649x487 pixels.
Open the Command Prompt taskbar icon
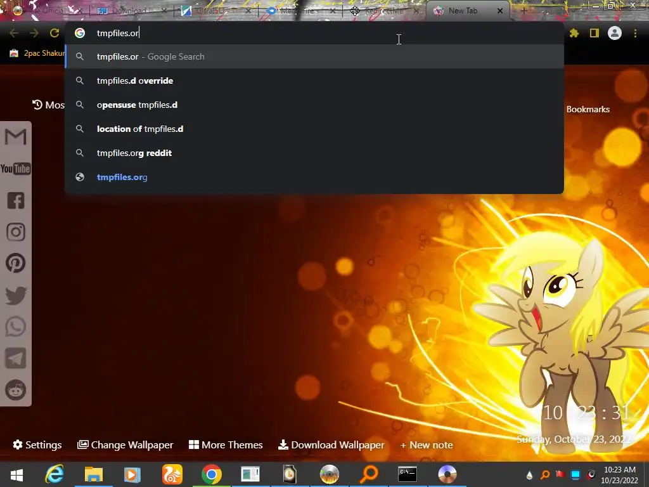pos(408,474)
